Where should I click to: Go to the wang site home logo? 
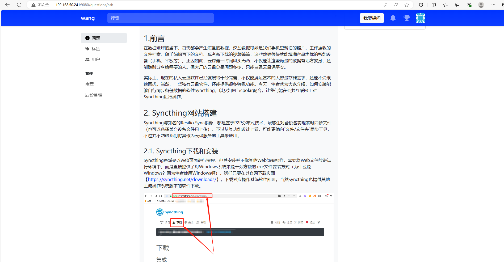pyautogui.click(x=88, y=18)
